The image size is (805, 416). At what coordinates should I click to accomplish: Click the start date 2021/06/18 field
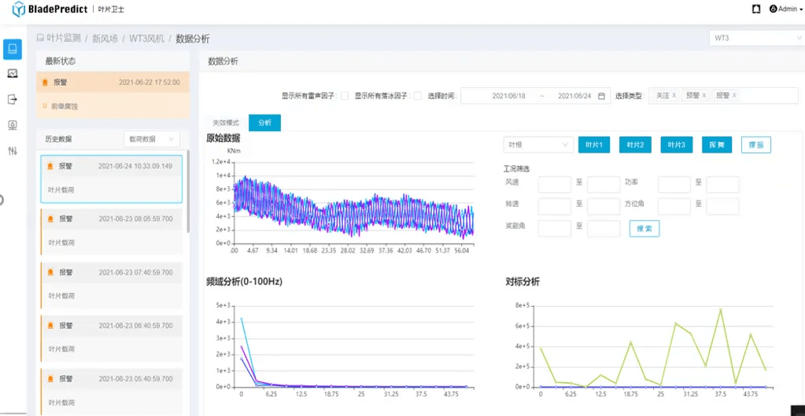click(x=508, y=96)
